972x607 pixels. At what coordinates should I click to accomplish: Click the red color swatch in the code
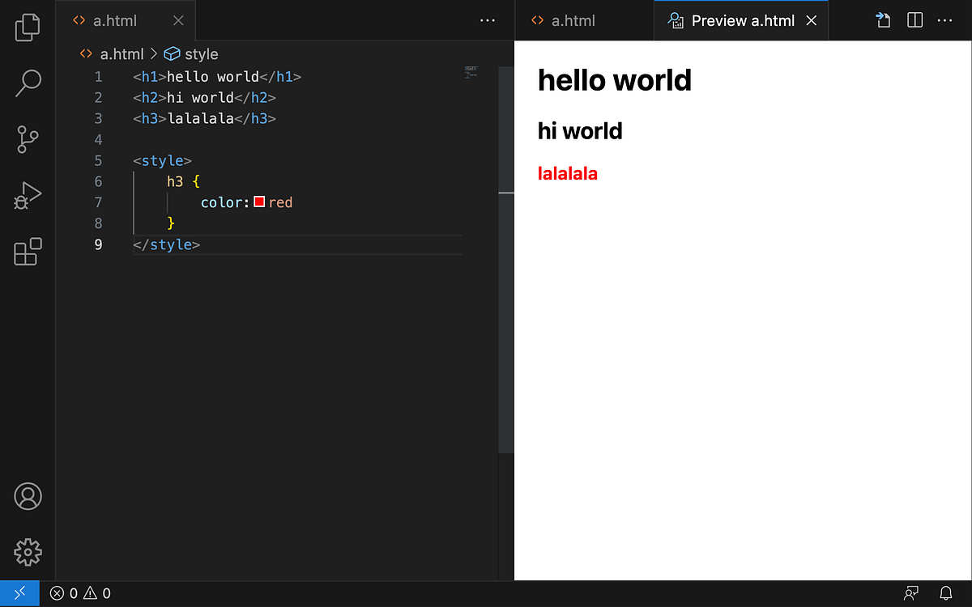pos(259,202)
